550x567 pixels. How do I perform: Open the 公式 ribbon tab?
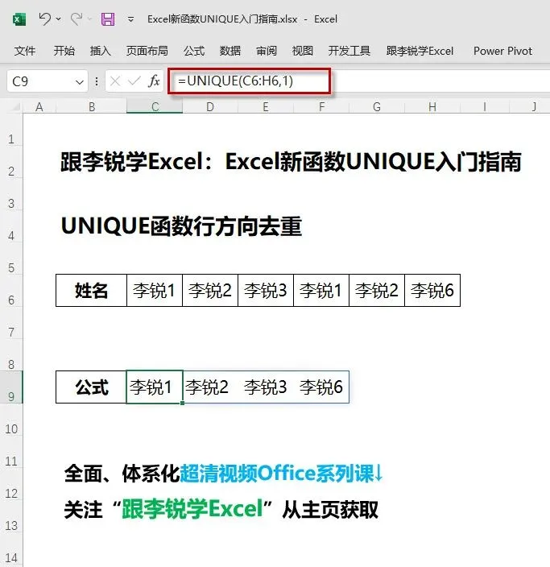194,51
